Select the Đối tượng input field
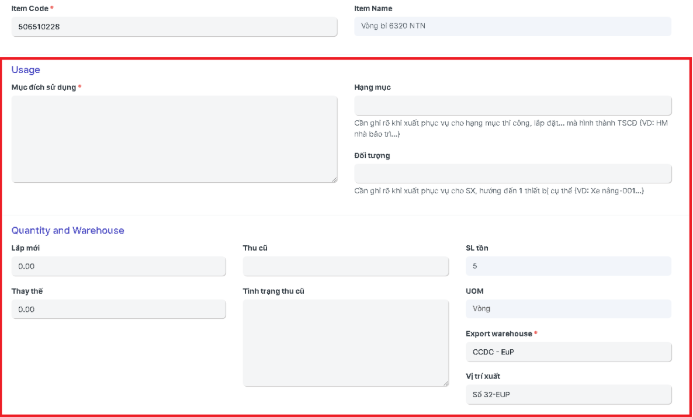 (512, 174)
